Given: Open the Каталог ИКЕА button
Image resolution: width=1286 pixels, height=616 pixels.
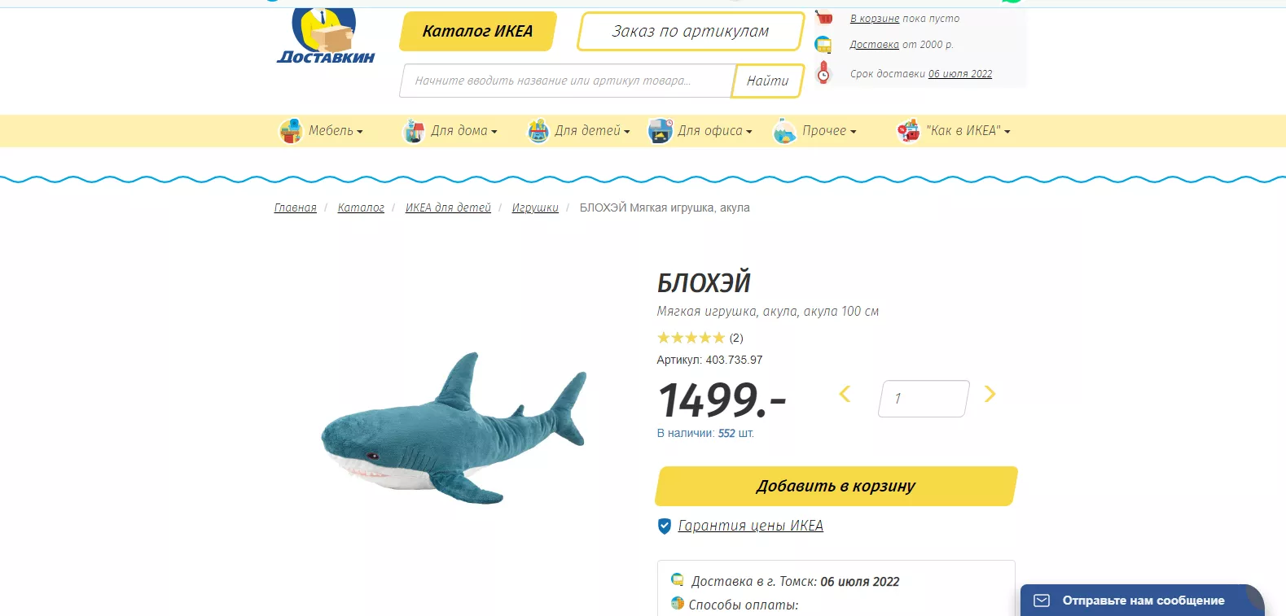Looking at the screenshot, I should [x=478, y=31].
